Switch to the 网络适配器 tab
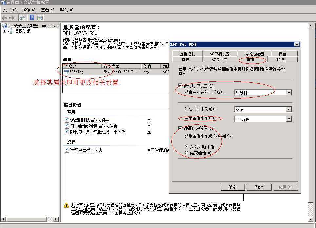The image size is (316, 228). pyautogui.click(x=254, y=53)
